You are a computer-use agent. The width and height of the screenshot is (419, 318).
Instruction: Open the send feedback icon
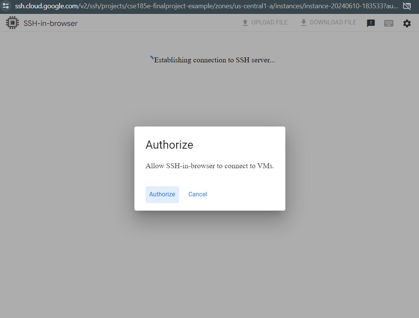371,23
